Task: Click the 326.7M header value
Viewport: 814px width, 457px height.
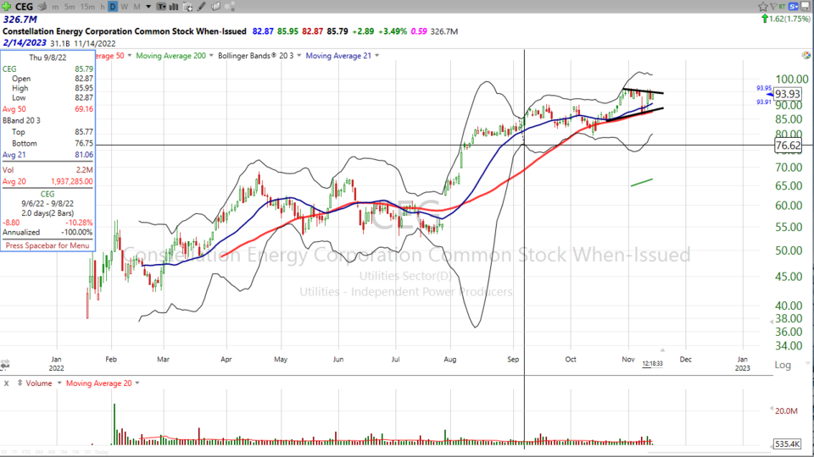Action: click(20, 19)
